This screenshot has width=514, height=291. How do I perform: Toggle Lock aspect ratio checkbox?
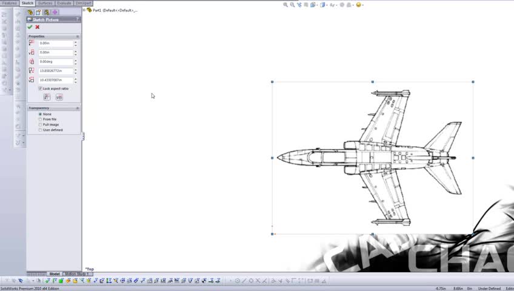tap(41, 89)
